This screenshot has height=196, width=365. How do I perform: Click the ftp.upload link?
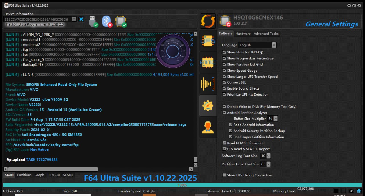point(16,160)
